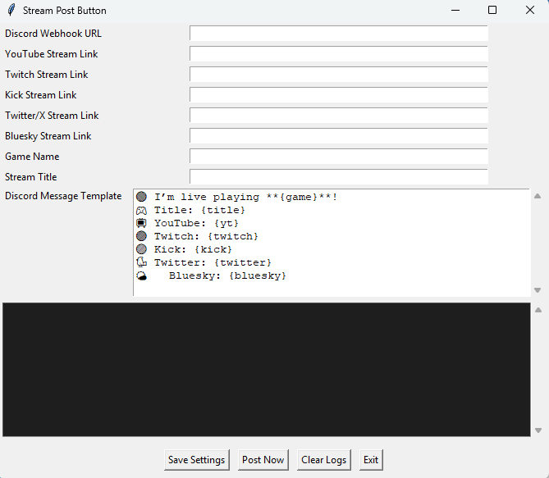This screenshot has width=549, height=478.
Task: Click into the Kick Stream Link field
Action: click(x=339, y=95)
